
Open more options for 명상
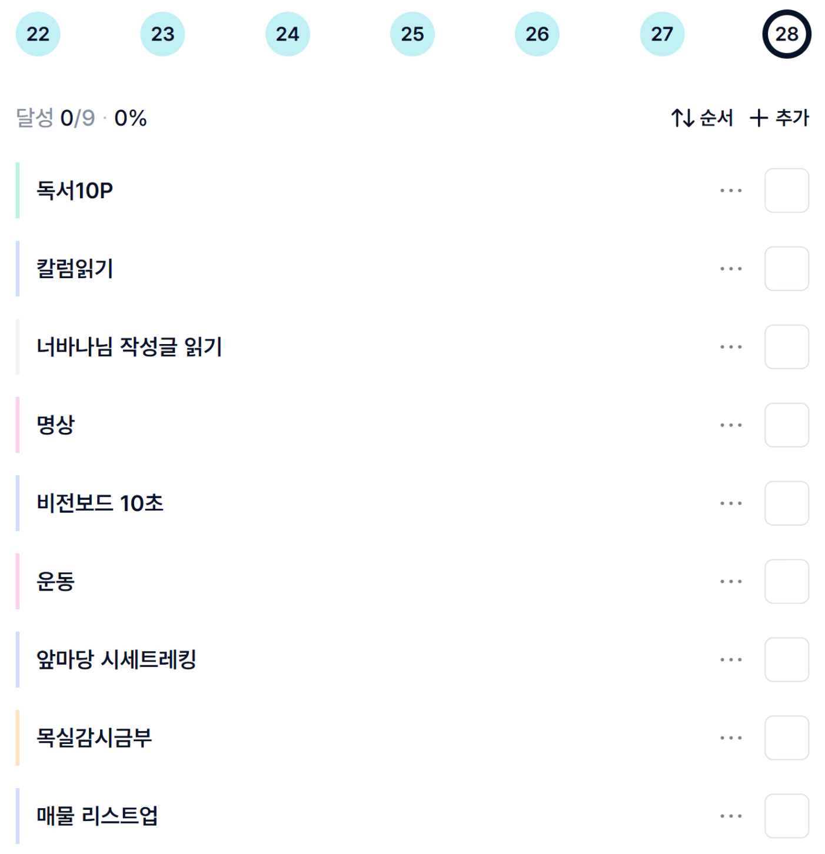coord(731,425)
